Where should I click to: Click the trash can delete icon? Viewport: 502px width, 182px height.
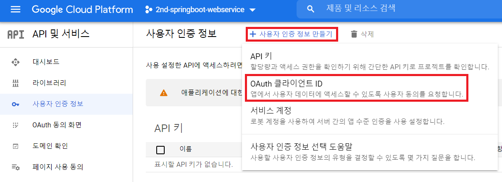point(354,34)
